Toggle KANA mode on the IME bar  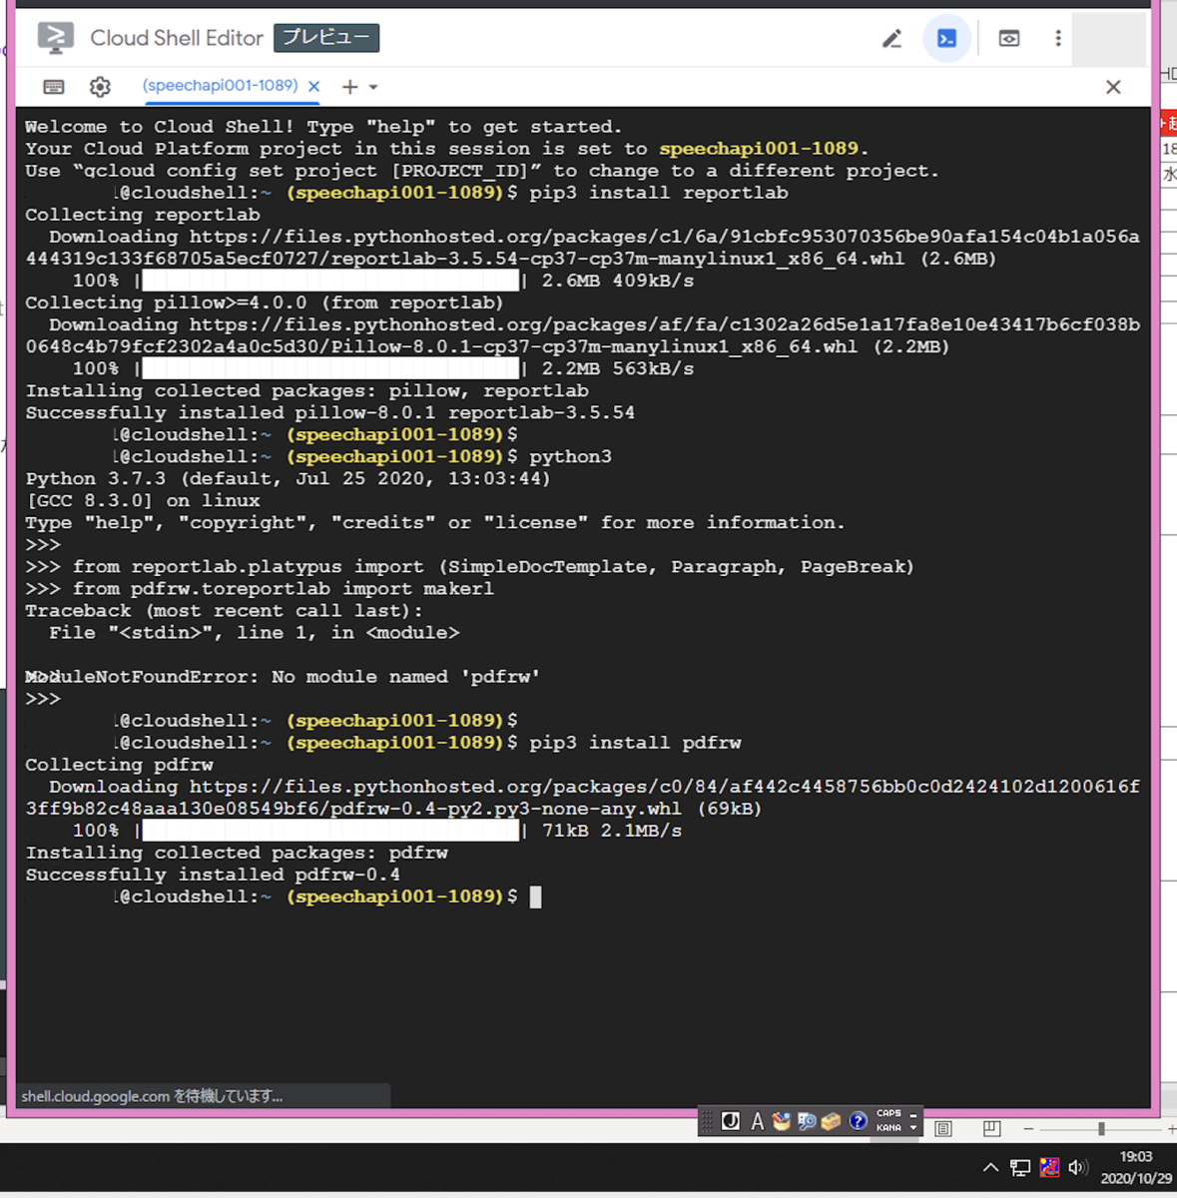point(888,1127)
